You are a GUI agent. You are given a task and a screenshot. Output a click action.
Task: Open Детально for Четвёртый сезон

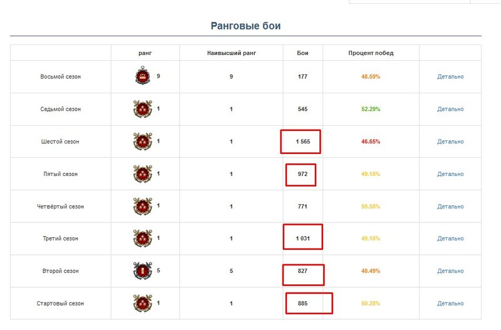(x=450, y=207)
